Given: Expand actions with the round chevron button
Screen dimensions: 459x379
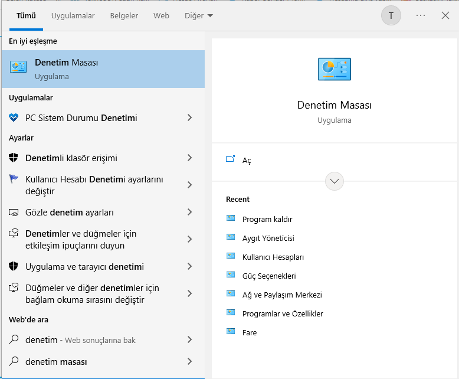Looking at the screenshot, I should pos(335,181).
